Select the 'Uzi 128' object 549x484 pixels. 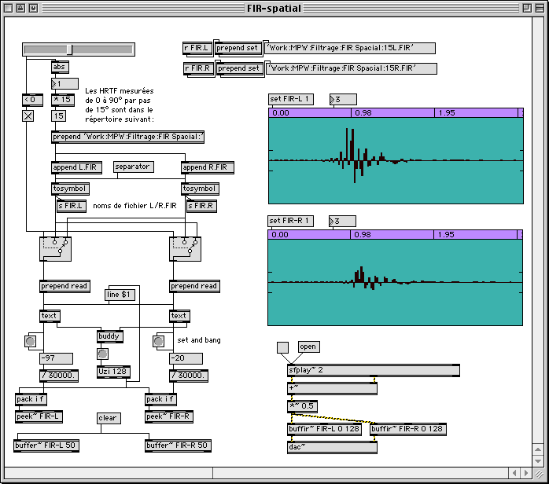[113, 372]
